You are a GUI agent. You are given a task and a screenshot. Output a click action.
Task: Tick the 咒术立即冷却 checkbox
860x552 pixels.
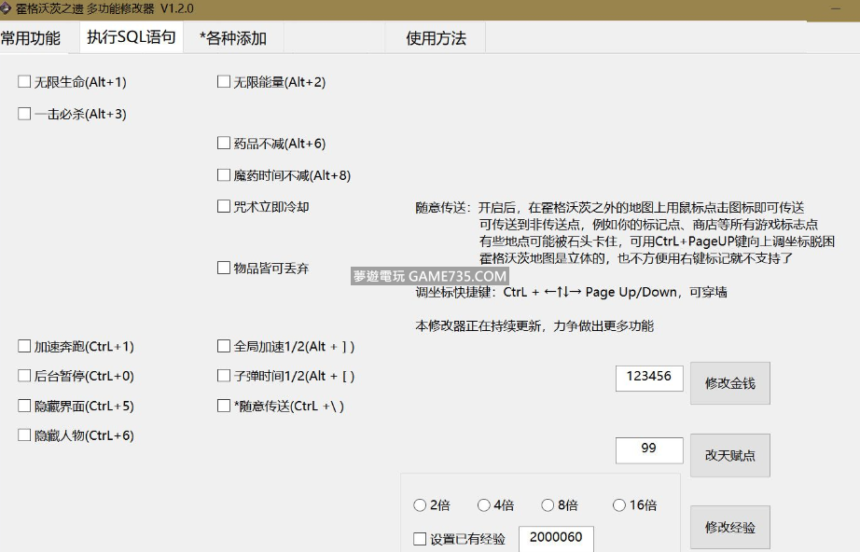(x=224, y=206)
